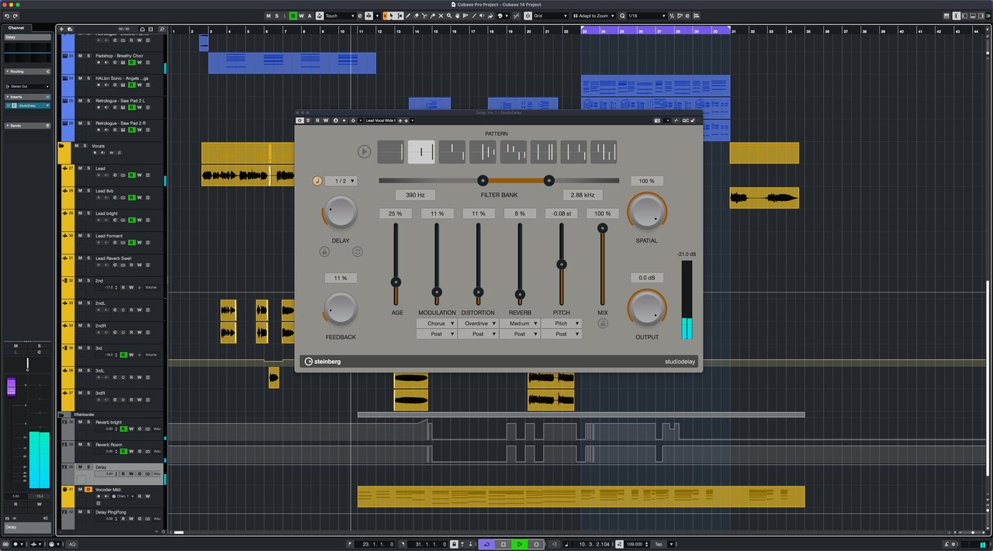Screen dimensions: 993x551
Task: Toggle bypass on the StudioDelay plugin
Action: click(x=299, y=120)
